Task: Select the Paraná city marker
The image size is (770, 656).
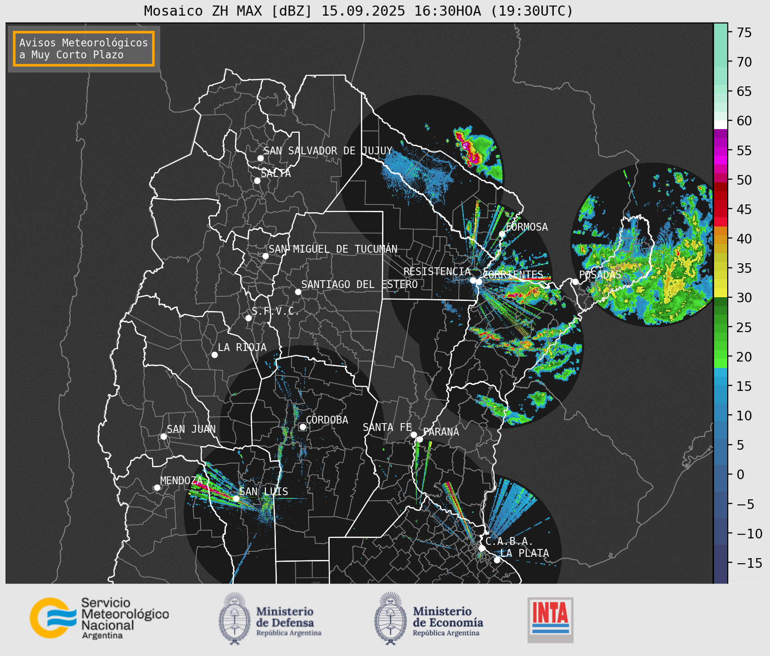Action: point(420,439)
